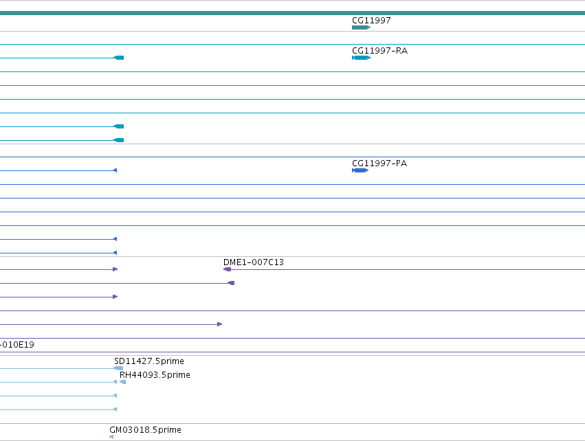Click the CG11997-RA transcript label
Viewport: 585px width, 441px height.
379,50
